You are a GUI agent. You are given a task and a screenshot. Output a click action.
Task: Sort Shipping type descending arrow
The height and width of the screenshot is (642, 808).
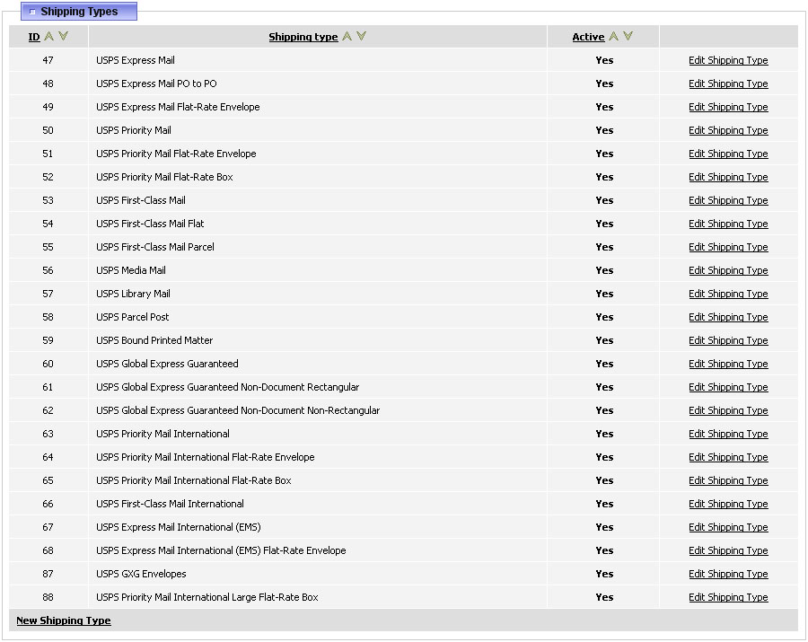(x=361, y=36)
